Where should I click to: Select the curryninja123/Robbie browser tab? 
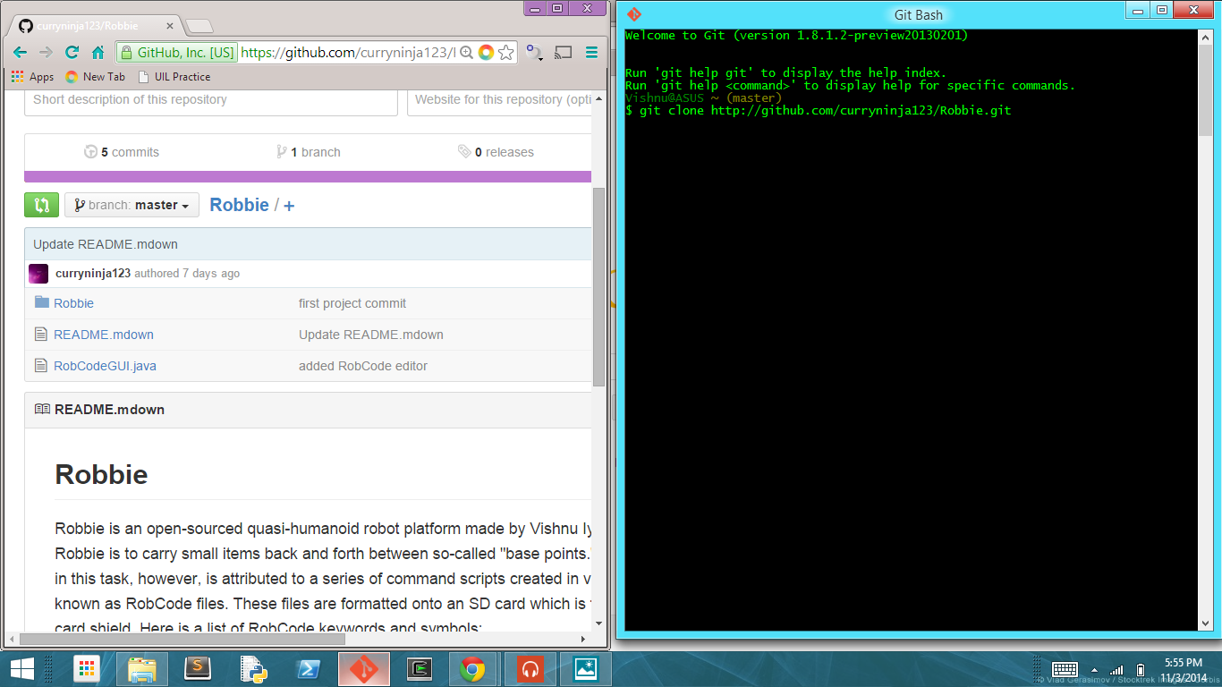point(94,26)
